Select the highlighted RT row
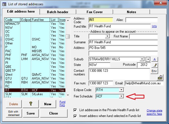The width and height of the screenshot is (169, 124). pos(35,90)
